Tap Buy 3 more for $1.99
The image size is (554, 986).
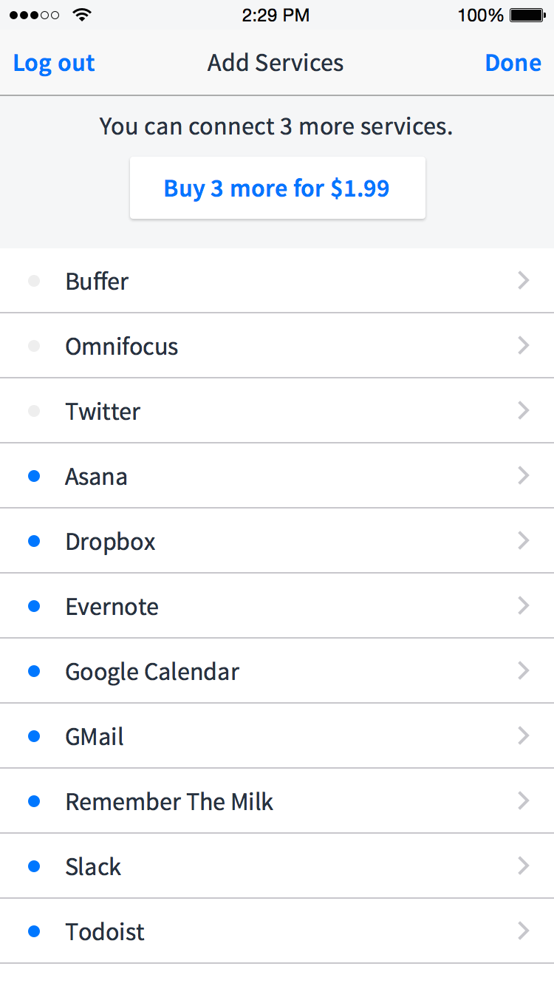coord(277,188)
